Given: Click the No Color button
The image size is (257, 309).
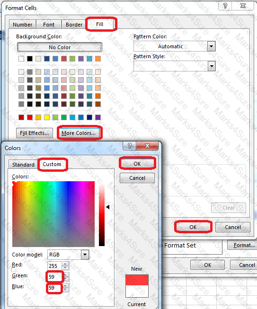Looking at the screenshot, I should coord(60,47).
